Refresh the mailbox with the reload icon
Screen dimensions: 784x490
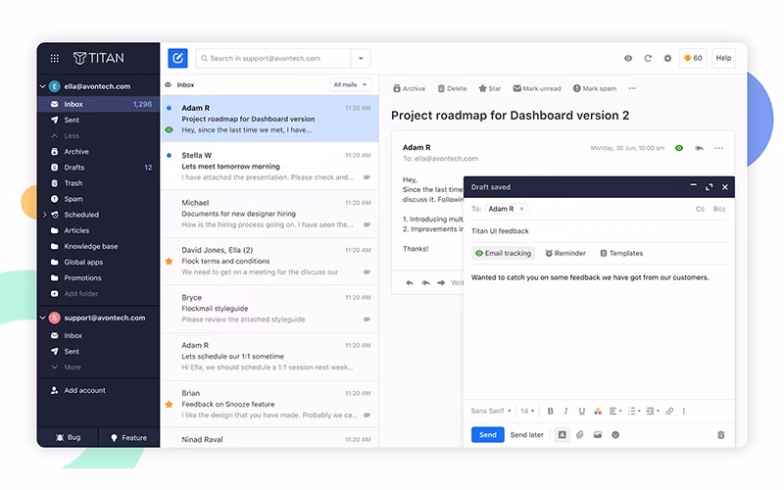coord(648,59)
